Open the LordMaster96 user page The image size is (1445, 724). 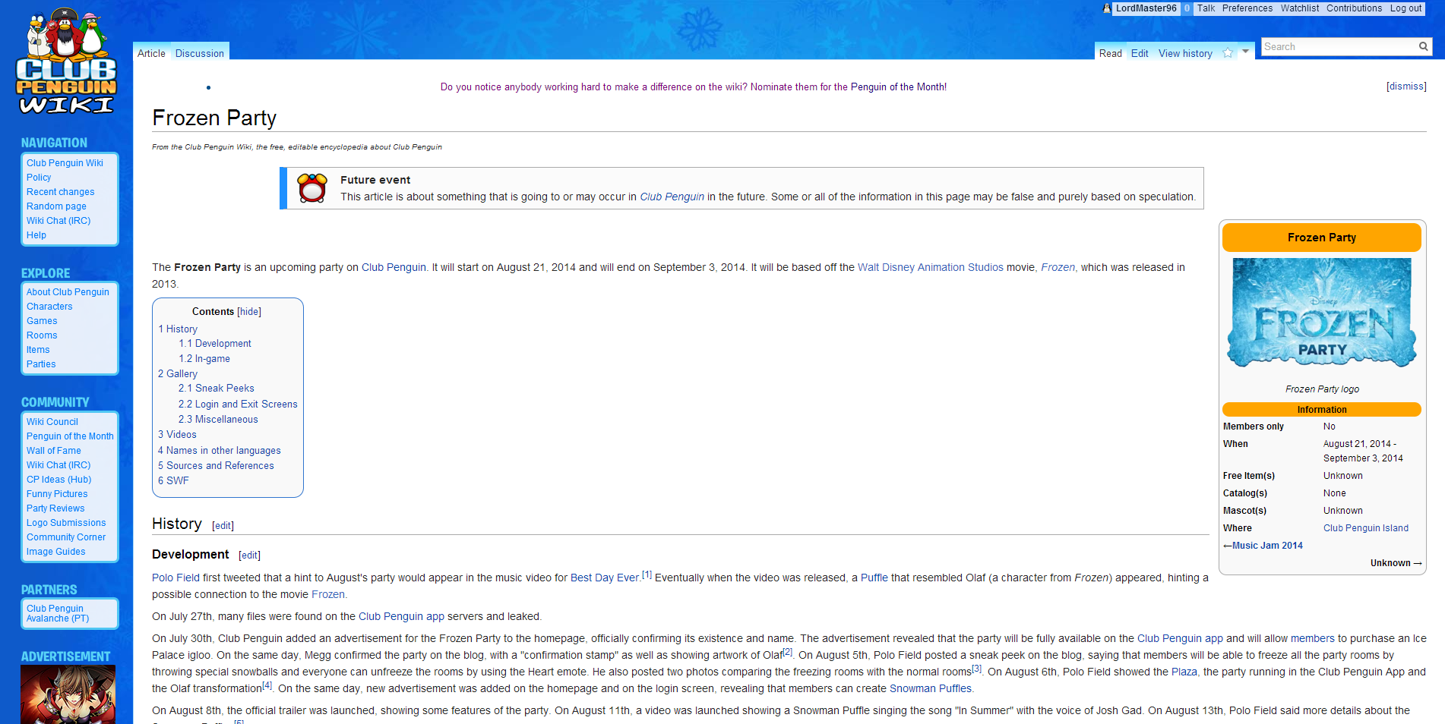pos(1146,8)
